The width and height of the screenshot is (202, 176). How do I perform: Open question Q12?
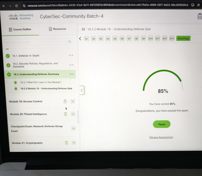click(x=164, y=38)
